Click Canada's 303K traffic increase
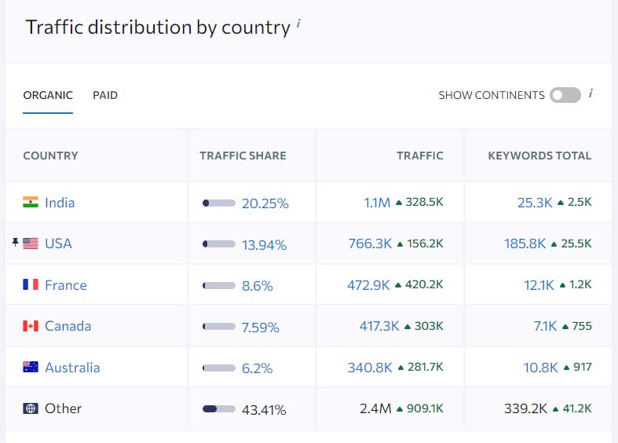Screen dimensions: 618x443 (x=429, y=326)
